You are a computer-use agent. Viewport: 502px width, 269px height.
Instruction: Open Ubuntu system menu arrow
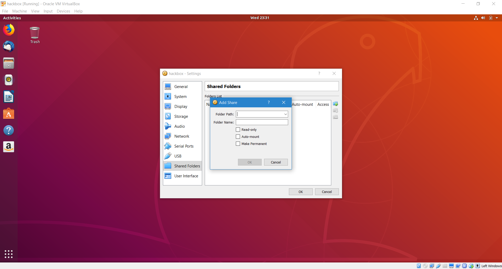coord(497,18)
